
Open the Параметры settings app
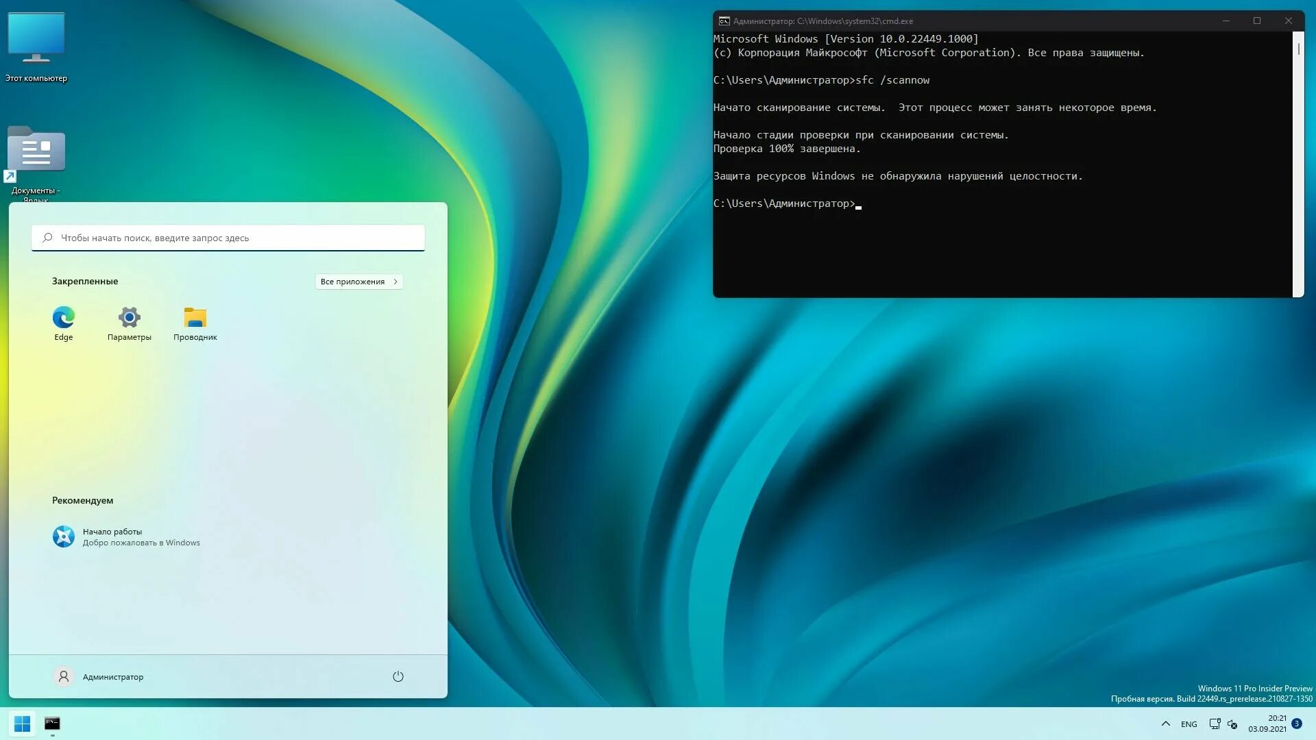129,323
